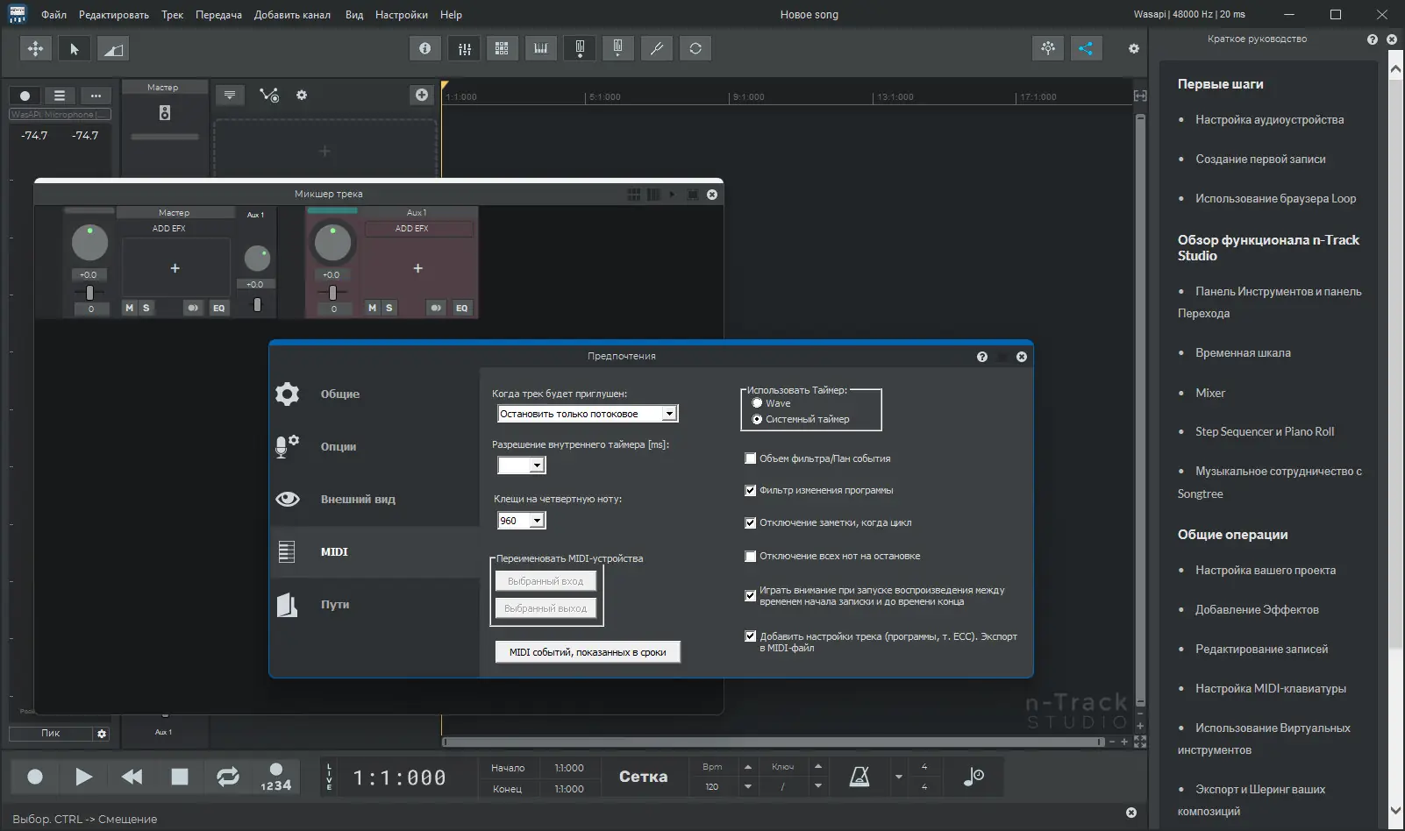The width and height of the screenshot is (1405, 831).
Task: Click the info icon in top toolbar
Action: pos(425,49)
